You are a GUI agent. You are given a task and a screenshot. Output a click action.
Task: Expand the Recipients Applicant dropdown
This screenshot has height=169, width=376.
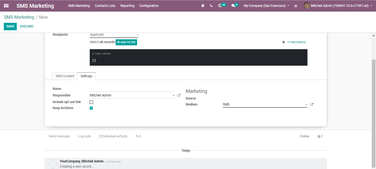click(x=114, y=35)
